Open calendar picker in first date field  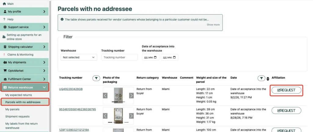pos(155,57)
